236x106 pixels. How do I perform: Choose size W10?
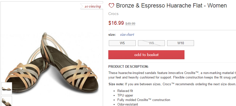click(x=180, y=43)
